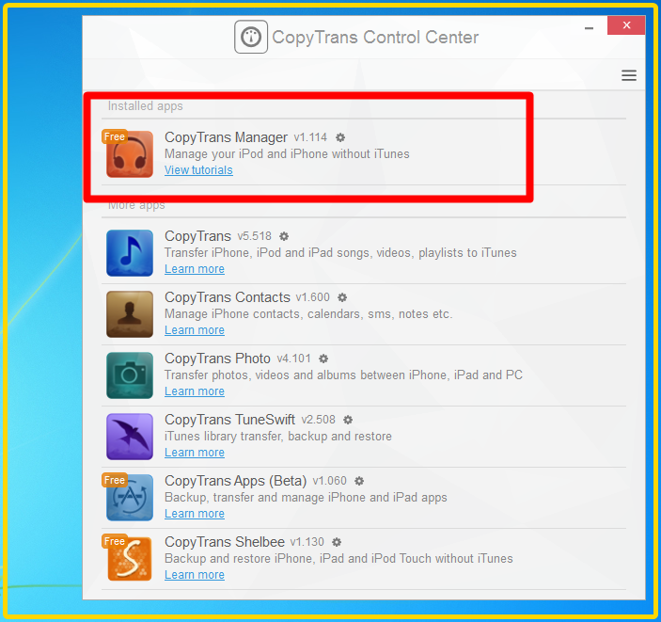Select the CopyTrans TuneSwift title text

(x=229, y=420)
